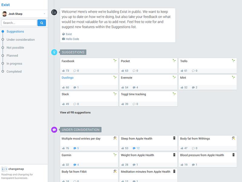Click Josh Sharp's profile avatar
The width and height of the screenshot is (242, 182).
pos(5,14)
